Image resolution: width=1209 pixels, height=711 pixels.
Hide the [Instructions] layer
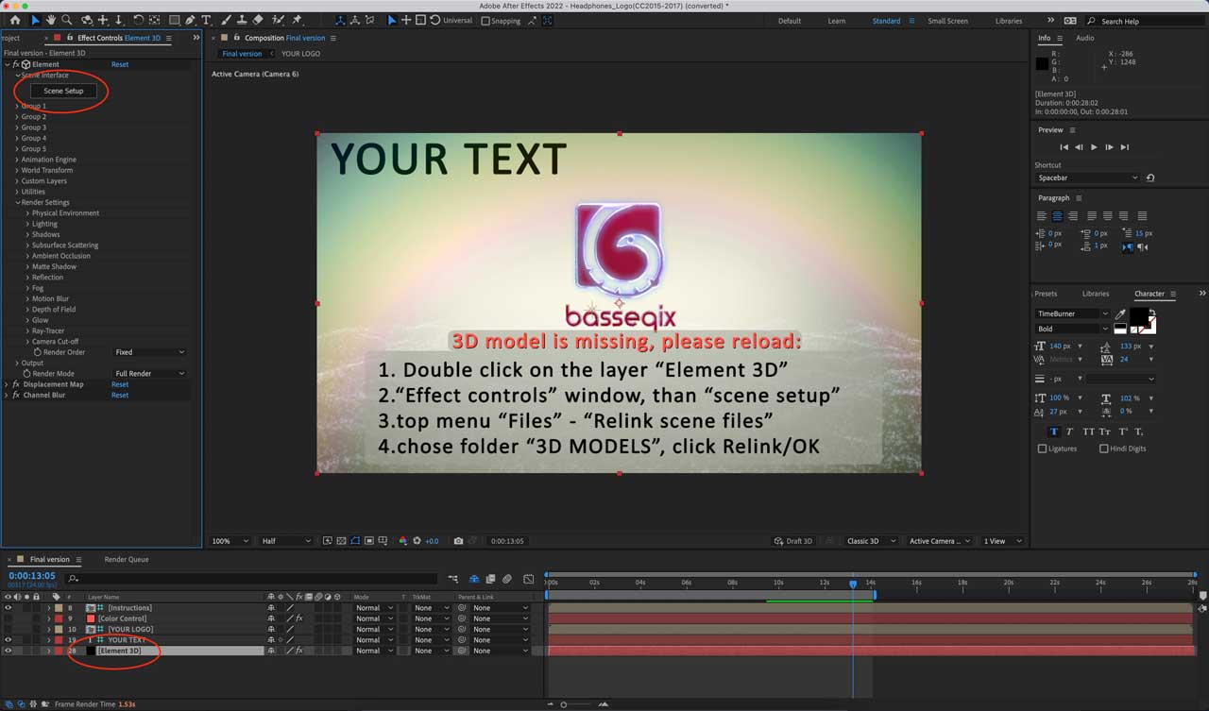tap(9, 608)
